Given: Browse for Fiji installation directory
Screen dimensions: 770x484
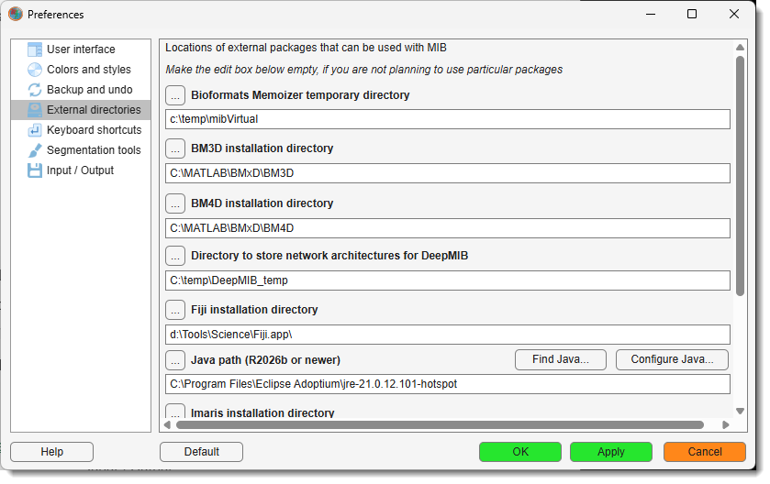Looking at the screenshot, I should [175, 310].
